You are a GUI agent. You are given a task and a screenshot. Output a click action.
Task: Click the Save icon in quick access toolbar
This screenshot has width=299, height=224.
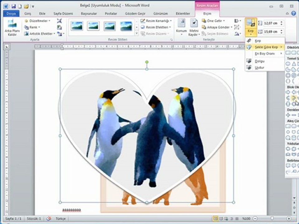[13, 6]
